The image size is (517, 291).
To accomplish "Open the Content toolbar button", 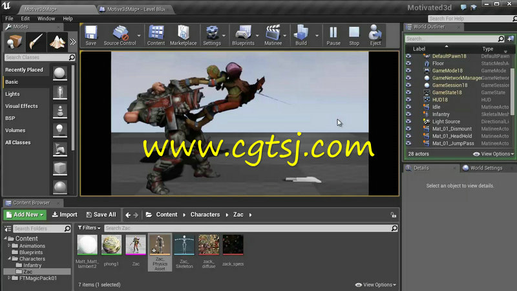I will click(x=156, y=35).
